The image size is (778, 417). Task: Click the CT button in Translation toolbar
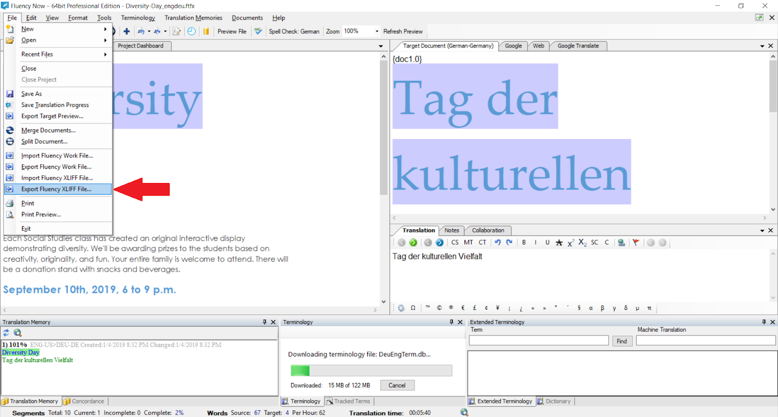tap(482, 242)
